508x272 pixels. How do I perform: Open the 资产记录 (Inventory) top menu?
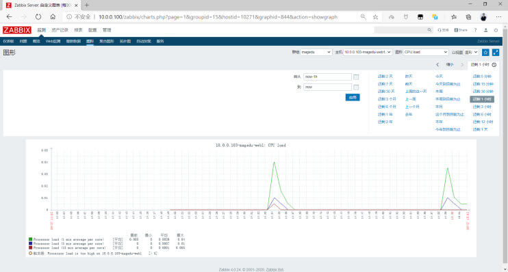[x=60, y=30]
